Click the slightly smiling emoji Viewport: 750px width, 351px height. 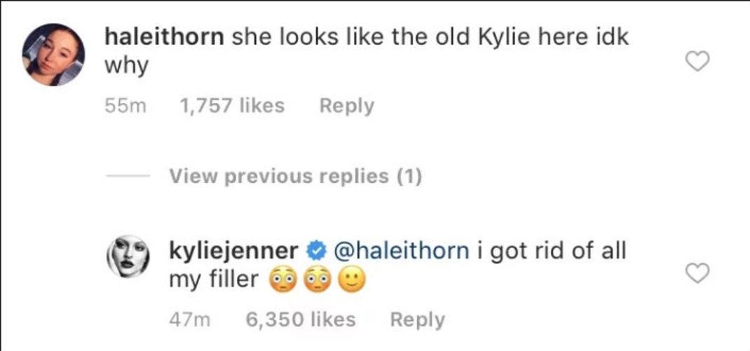(x=352, y=281)
